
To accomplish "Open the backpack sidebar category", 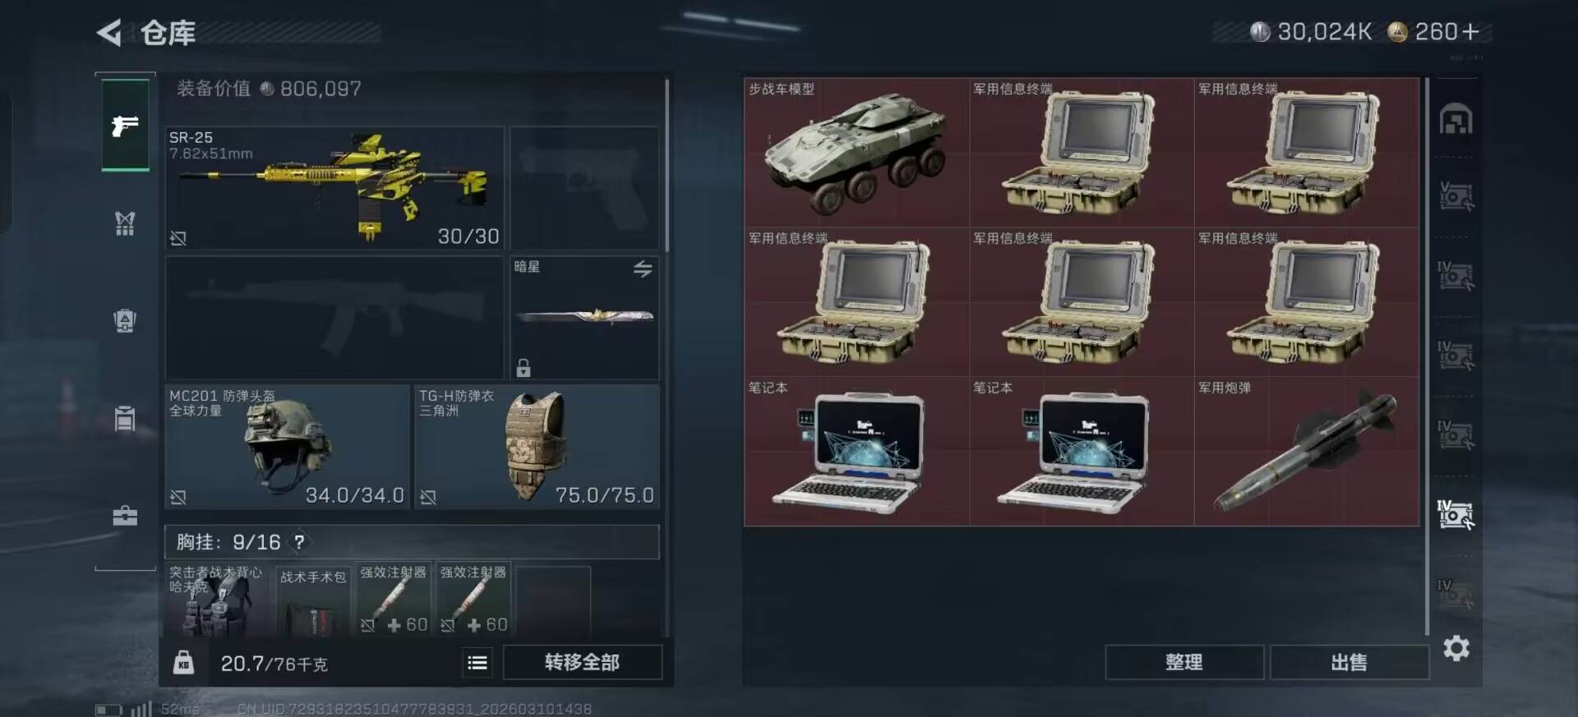I will tap(125, 320).
